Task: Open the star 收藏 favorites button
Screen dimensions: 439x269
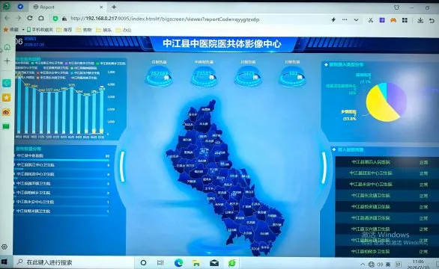Action: click(x=10, y=29)
